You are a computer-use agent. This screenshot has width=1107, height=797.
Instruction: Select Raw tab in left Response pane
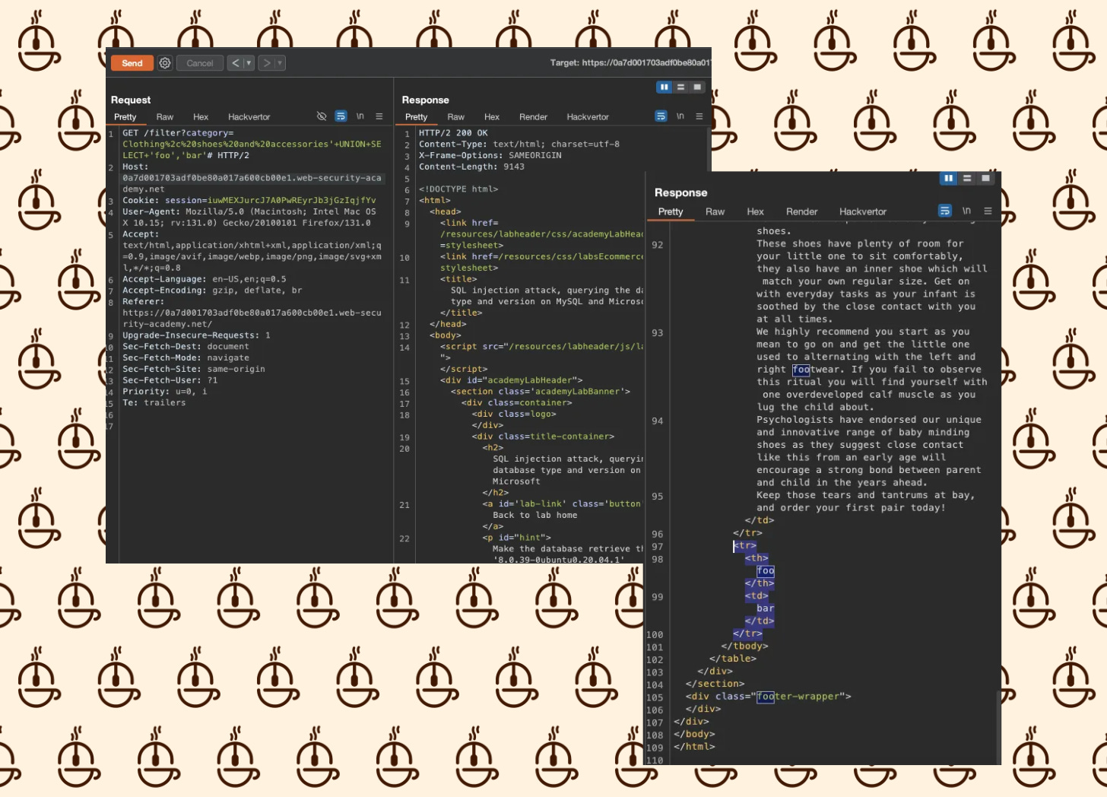click(456, 117)
